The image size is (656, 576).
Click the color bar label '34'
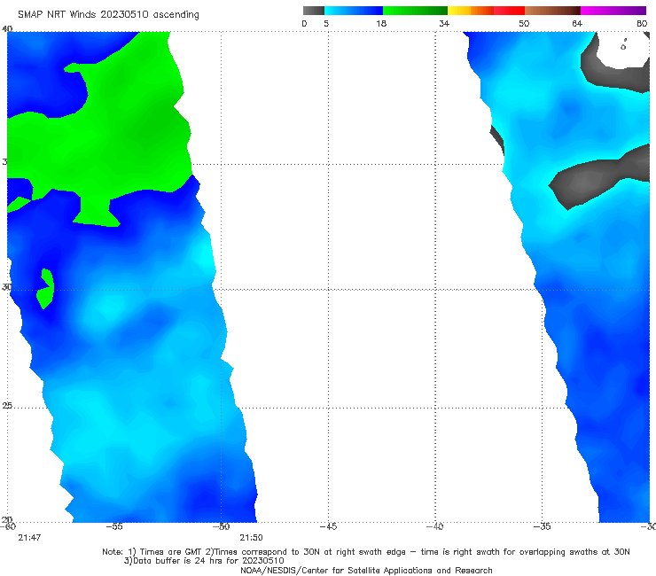click(x=444, y=23)
